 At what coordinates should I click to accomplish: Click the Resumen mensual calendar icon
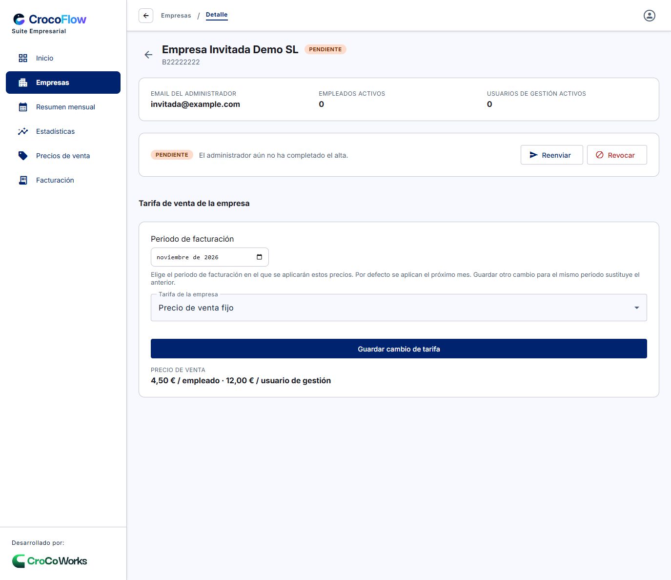tap(23, 107)
